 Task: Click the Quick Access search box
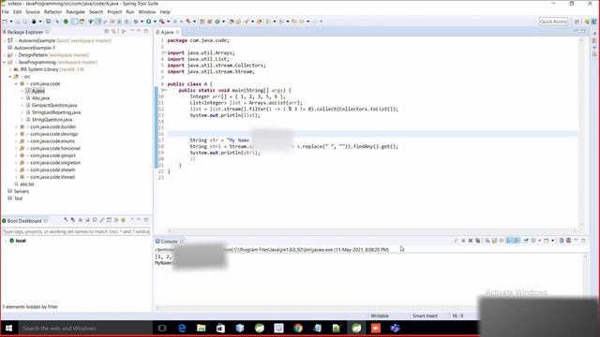pyautogui.click(x=554, y=22)
